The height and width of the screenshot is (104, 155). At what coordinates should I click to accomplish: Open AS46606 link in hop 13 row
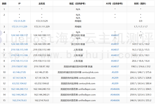coord(115,89)
